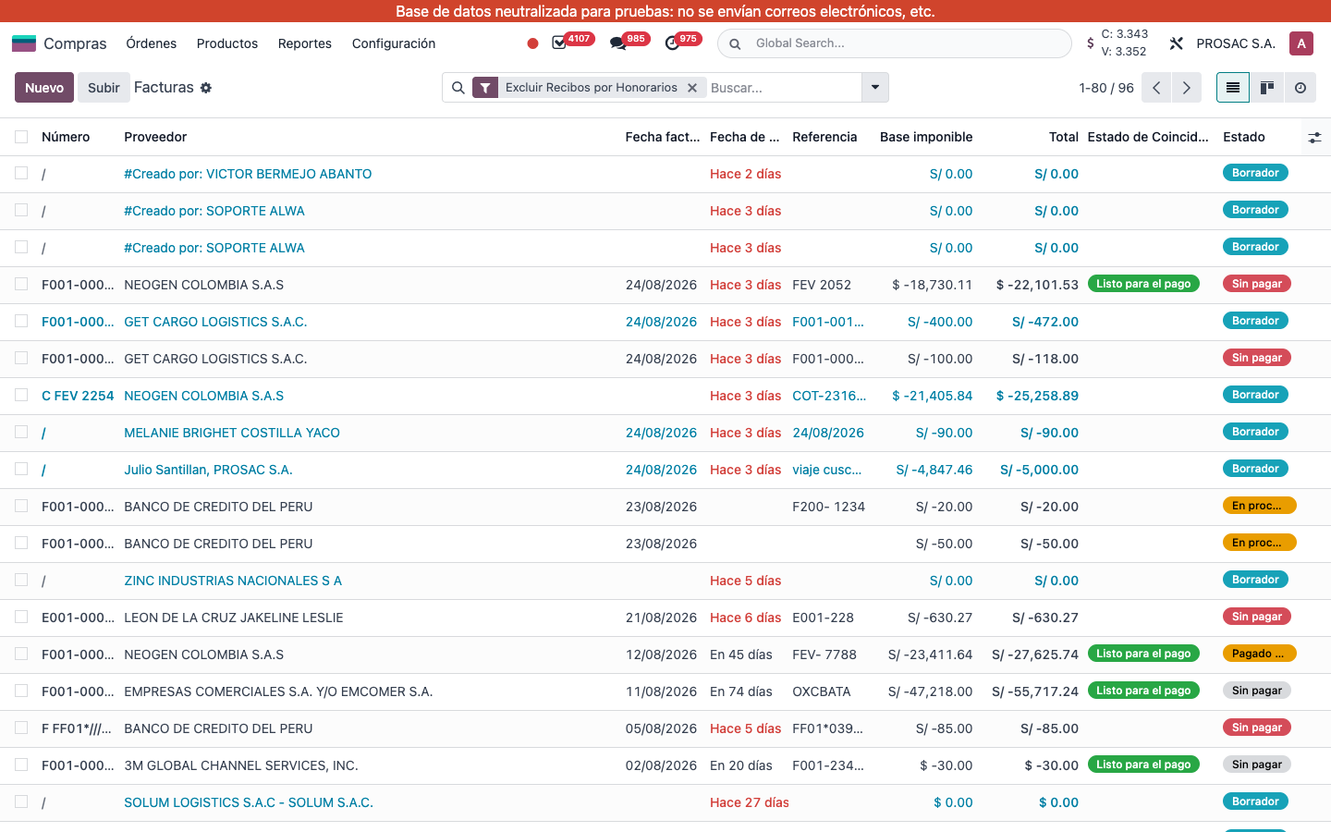Open the company switcher PROSAC S.A.
Screen dimensions: 1331x832
click(1236, 43)
